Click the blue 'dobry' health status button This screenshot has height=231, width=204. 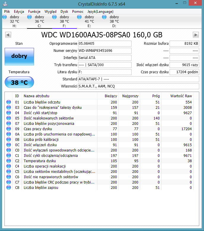pyautogui.click(x=19, y=57)
